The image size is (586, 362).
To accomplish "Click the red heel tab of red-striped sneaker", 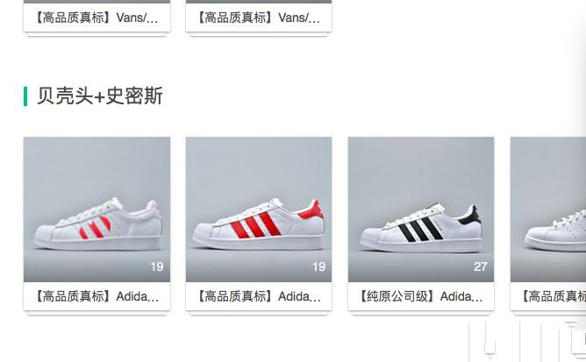I will point(311,210).
